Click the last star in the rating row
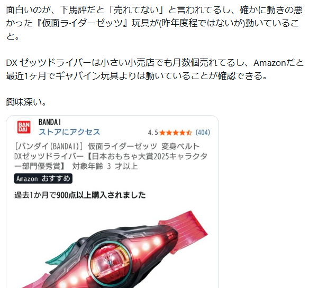Screen dimensions: 309x288 point(189,133)
